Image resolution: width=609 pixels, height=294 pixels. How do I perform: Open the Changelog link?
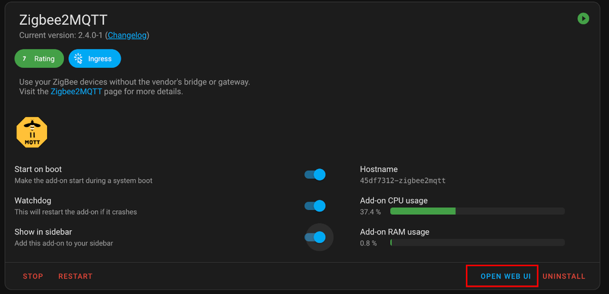click(x=127, y=35)
